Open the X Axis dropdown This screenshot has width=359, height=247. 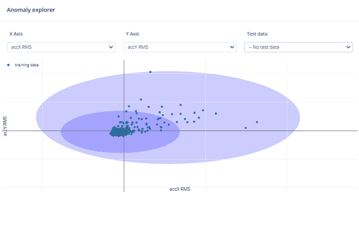pyautogui.click(x=61, y=47)
